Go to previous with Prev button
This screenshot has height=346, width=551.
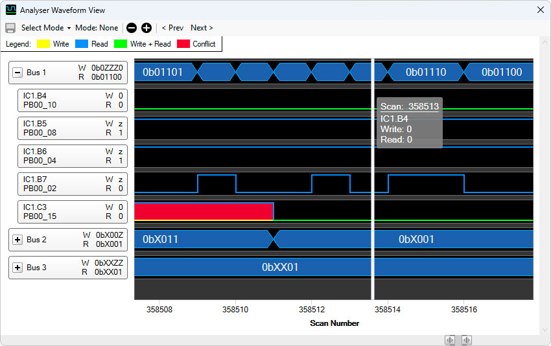(172, 28)
